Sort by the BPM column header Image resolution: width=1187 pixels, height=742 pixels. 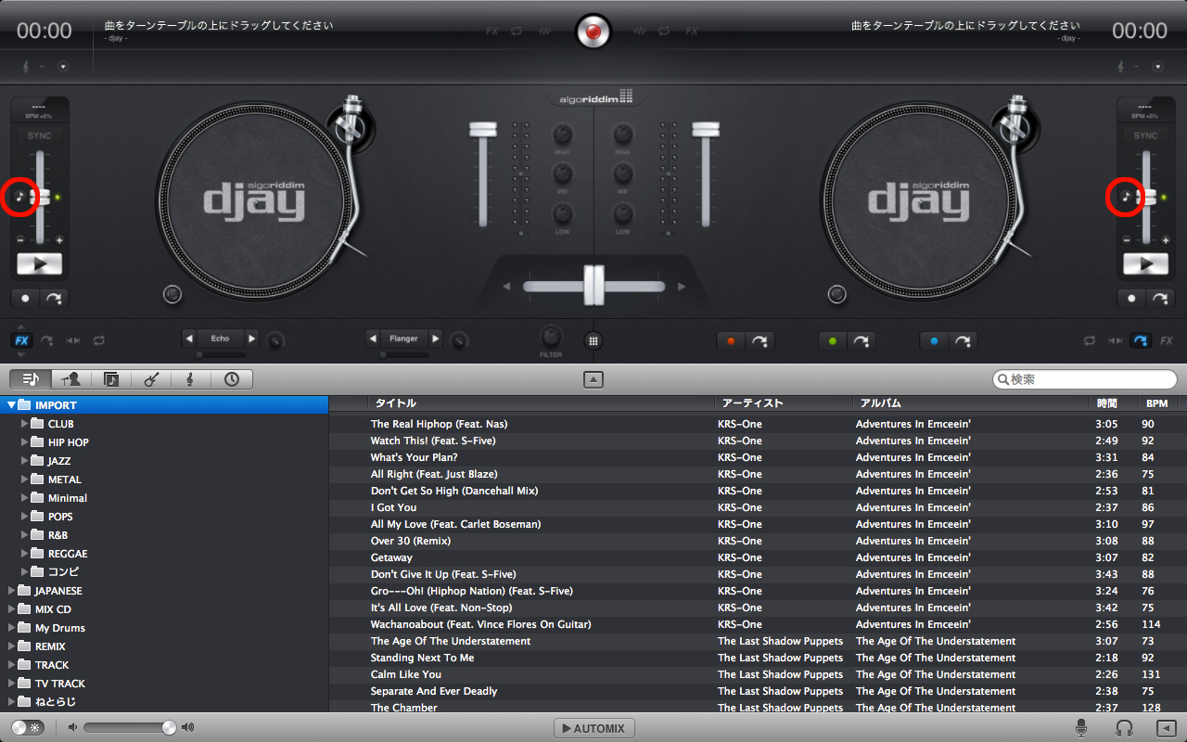(1157, 403)
